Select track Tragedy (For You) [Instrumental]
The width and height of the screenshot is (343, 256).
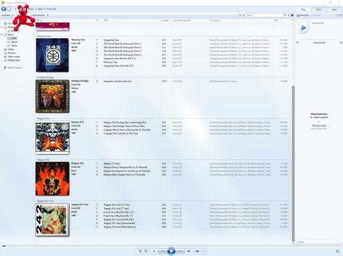[x=119, y=223]
